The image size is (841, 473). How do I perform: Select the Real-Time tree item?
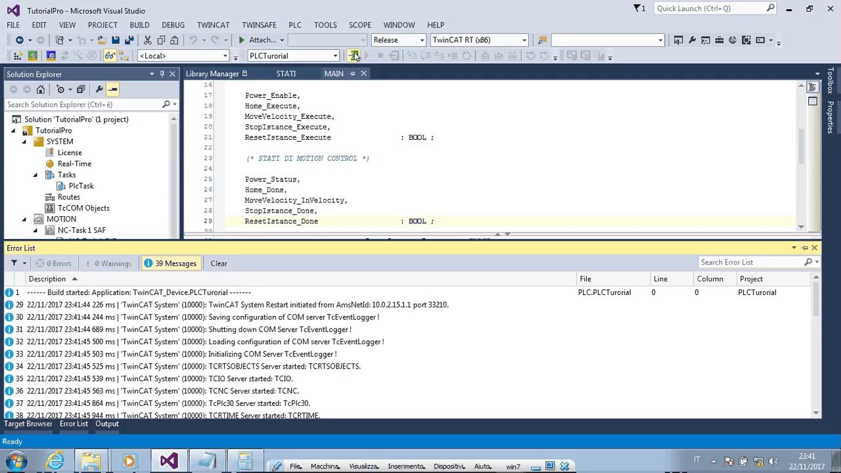coord(74,164)
